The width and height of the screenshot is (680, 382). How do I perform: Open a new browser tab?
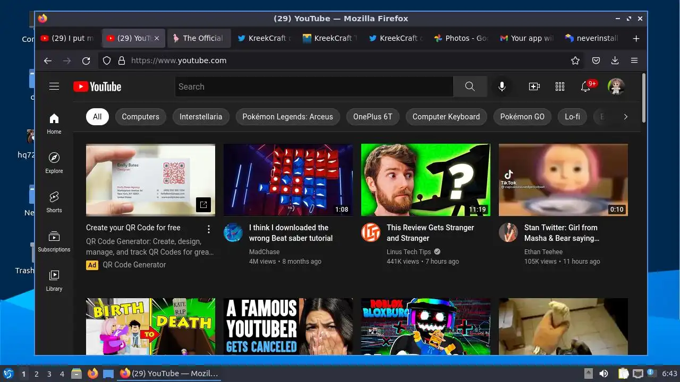[636, 38]
